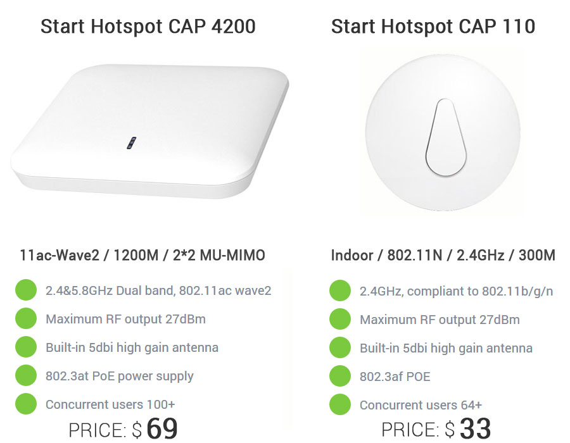Open the Start Hotspot CAP 110 title
Image resolution: width=570 pixels, height=443 pixels.
433,27
